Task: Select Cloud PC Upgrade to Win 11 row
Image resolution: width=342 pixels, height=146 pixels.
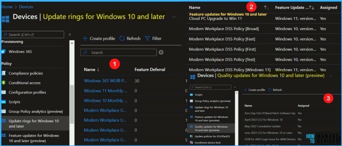Action: (263, 19)
